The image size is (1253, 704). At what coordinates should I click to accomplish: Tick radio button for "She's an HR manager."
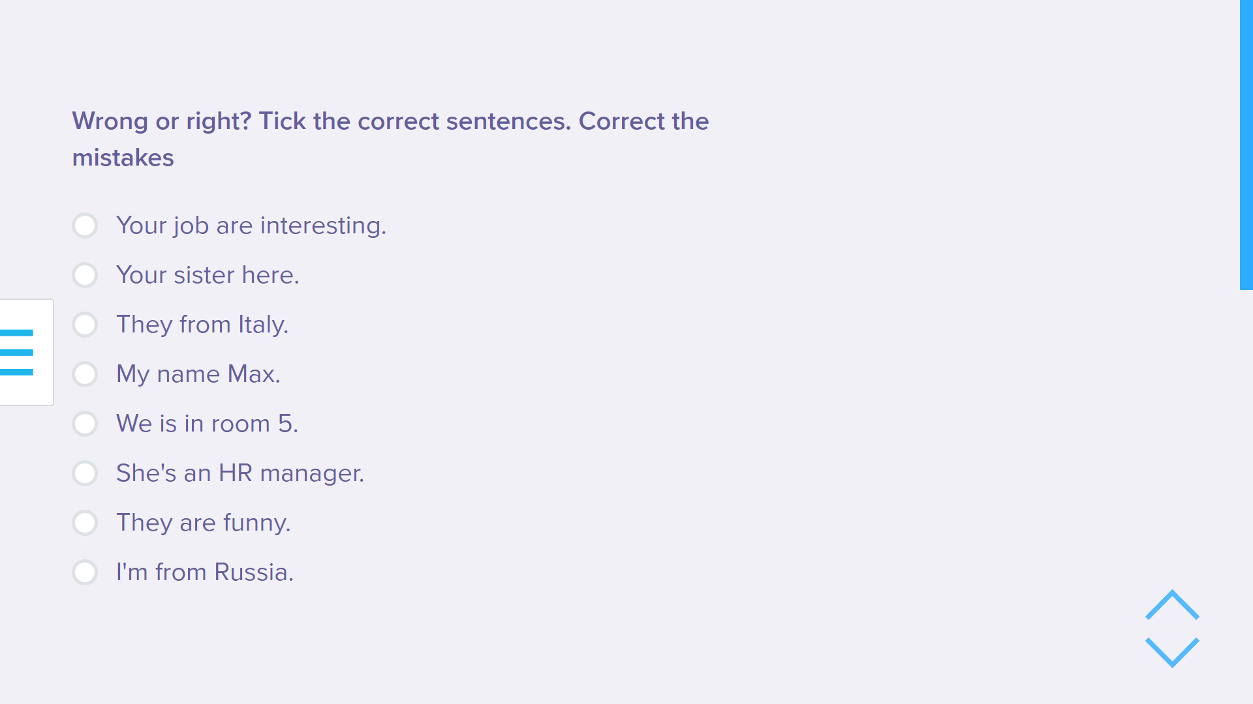(85, 473)
